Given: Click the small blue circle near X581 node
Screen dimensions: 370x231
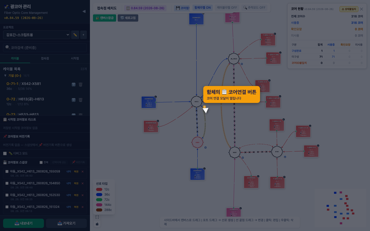Looking at the screenshot, I should point(206,147).
